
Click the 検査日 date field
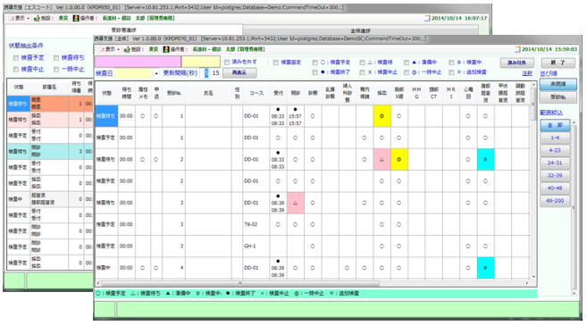(134, 73)
